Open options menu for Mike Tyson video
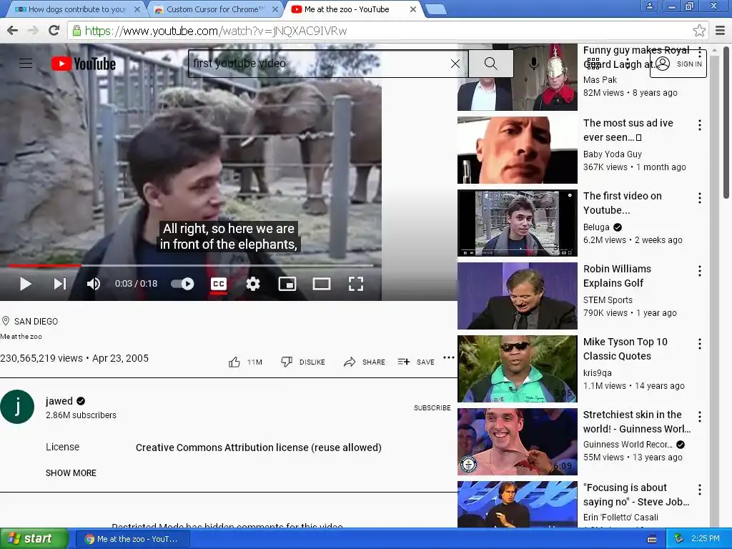732x549 pixels. click(x=699, y=344)
